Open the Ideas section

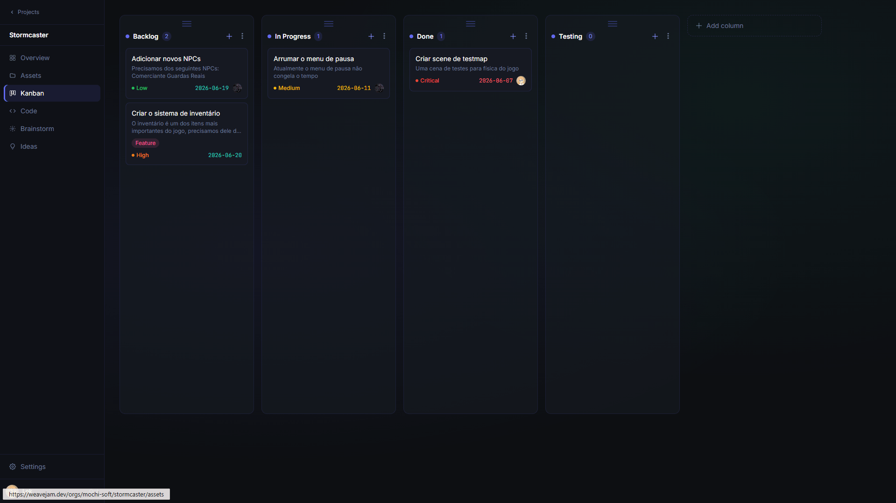click(52, 146)
